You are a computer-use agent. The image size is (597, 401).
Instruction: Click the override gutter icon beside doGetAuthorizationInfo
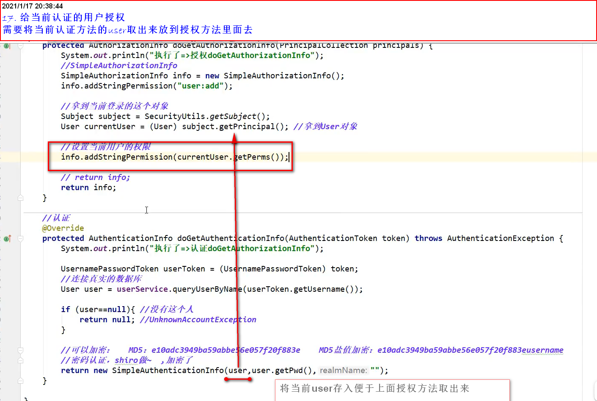pos(7,46)
